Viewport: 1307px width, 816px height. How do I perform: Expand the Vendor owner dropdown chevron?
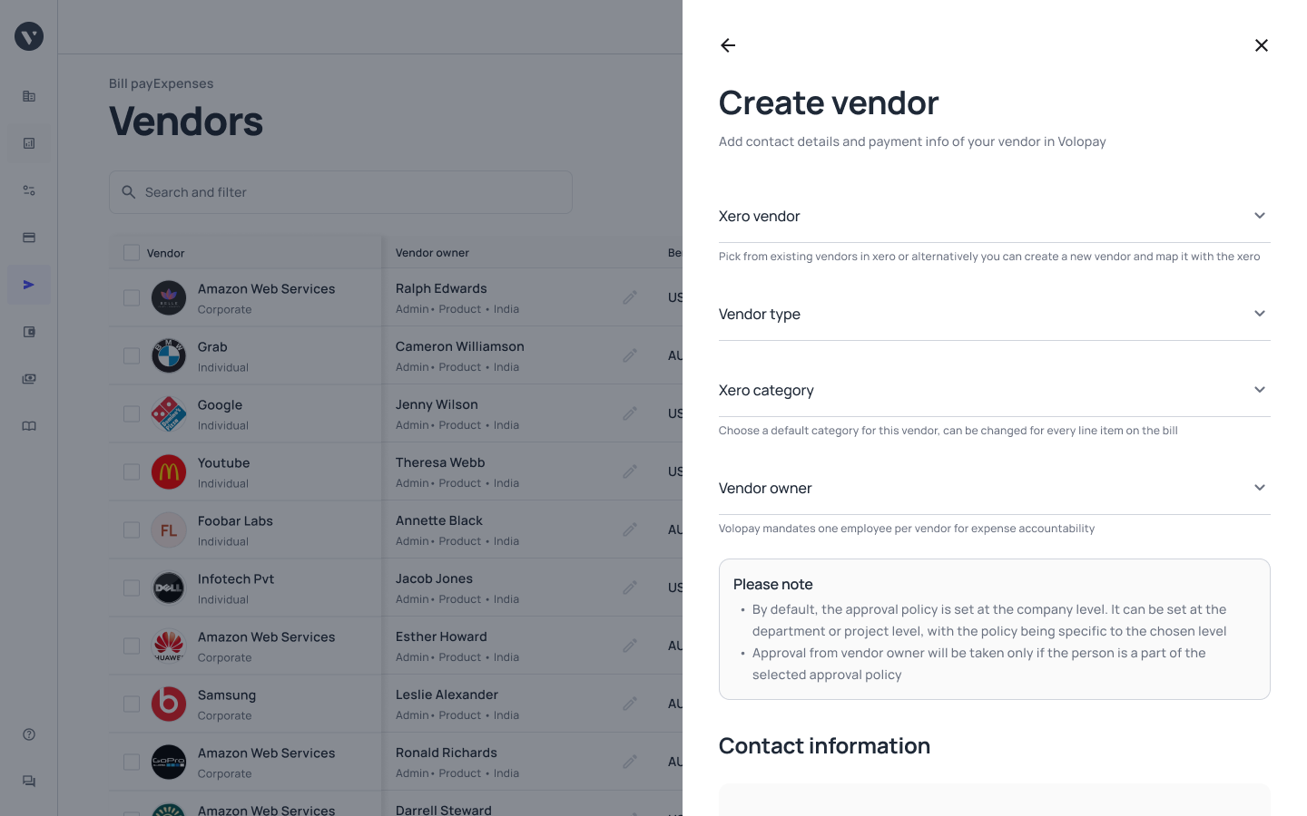(x=1260, y=488)
